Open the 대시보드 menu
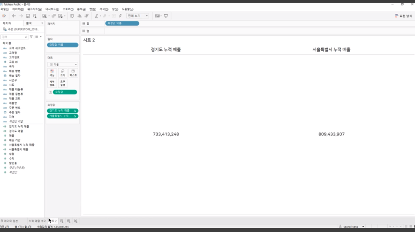Image resolution: width=415 pixels, height=232 pixels. coord(52,9)
